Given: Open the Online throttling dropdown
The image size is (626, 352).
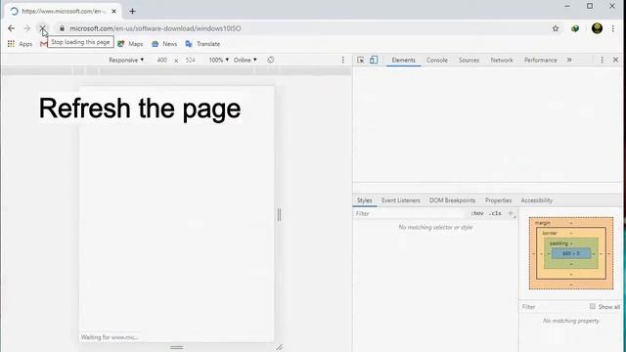Looking at the screenshot, I should pyautogui.click(x=246, y=60).
